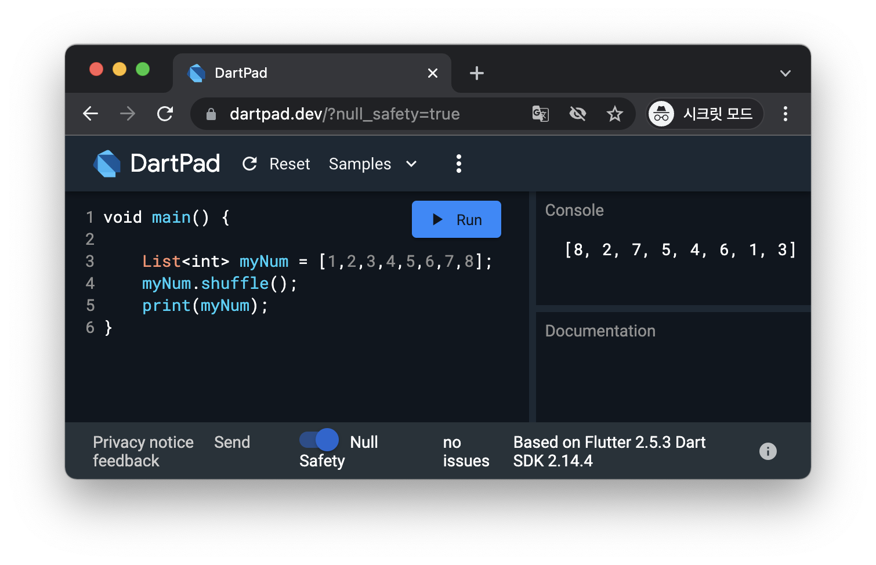This screenshot has height=565, width=876.
Task: Click the Console panel heading
Action: pyautogui.click(x=574, y=210)
